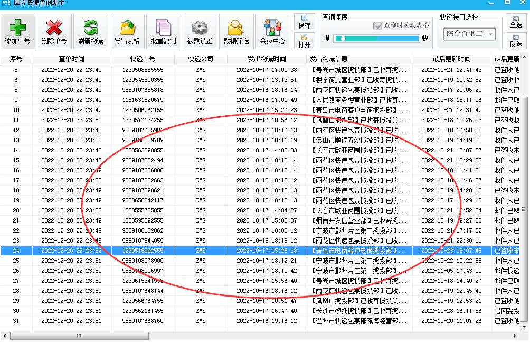
Task: Select tracking number 1230506962155
Action: point(143,110)
